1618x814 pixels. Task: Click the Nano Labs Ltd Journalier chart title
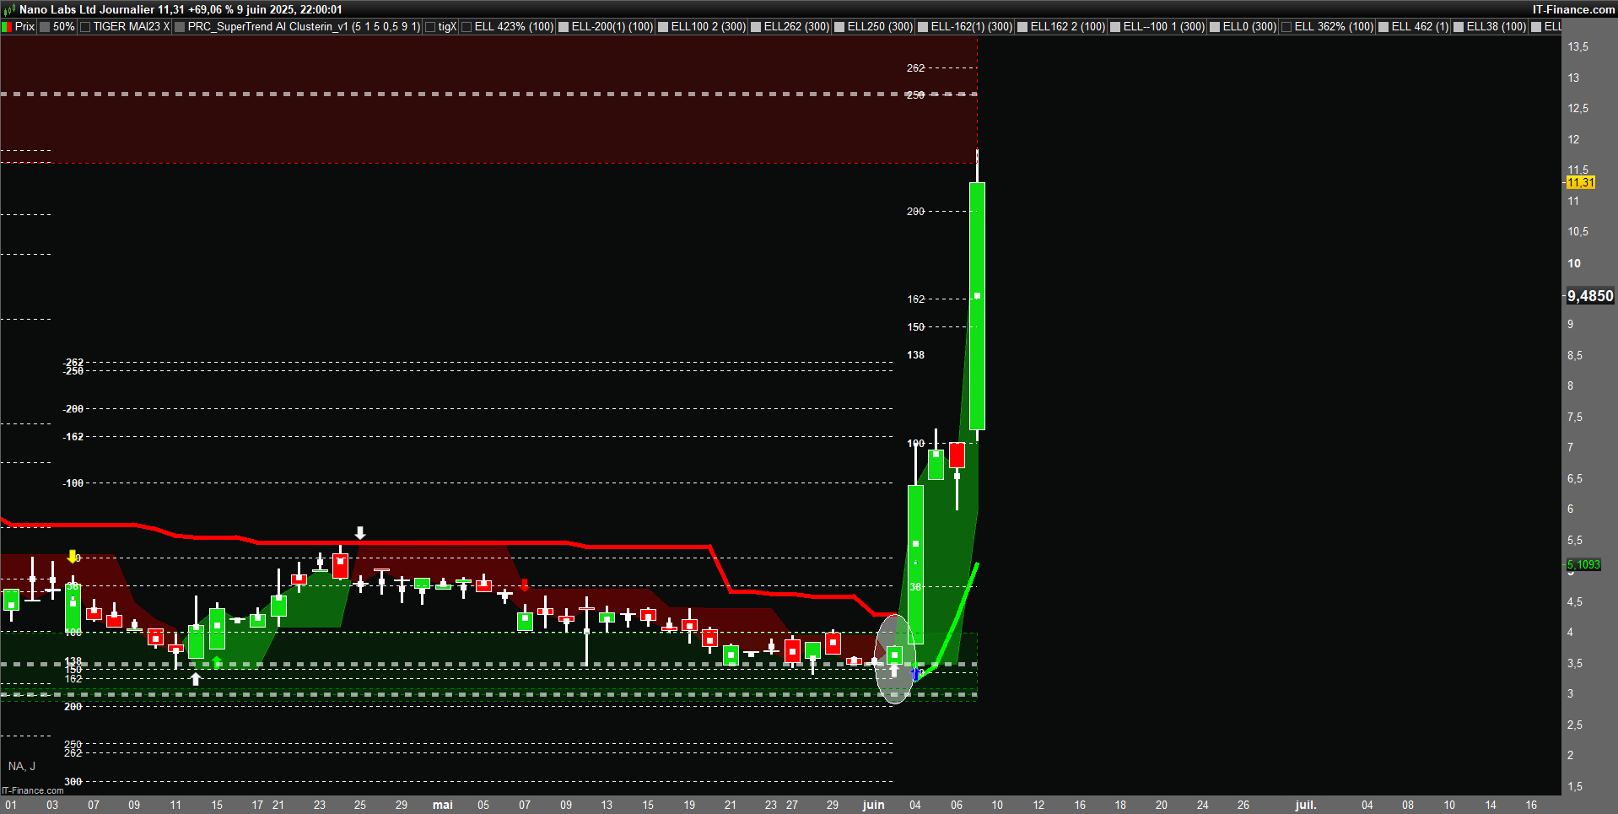[87, 9]
